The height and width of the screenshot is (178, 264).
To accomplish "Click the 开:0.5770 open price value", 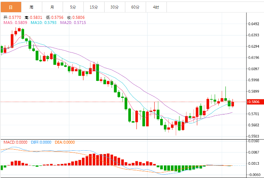I will (x=12, y=17).
